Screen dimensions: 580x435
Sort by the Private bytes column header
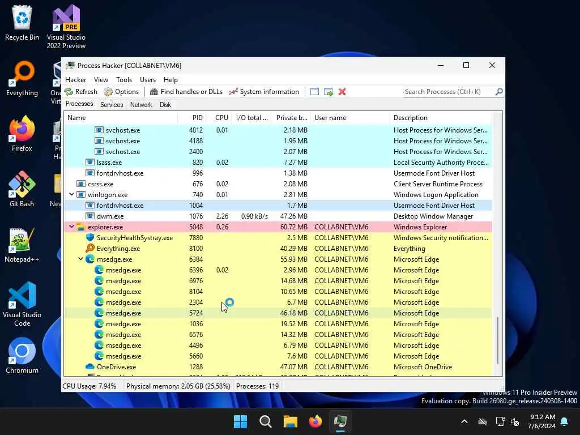click(291, 118)
